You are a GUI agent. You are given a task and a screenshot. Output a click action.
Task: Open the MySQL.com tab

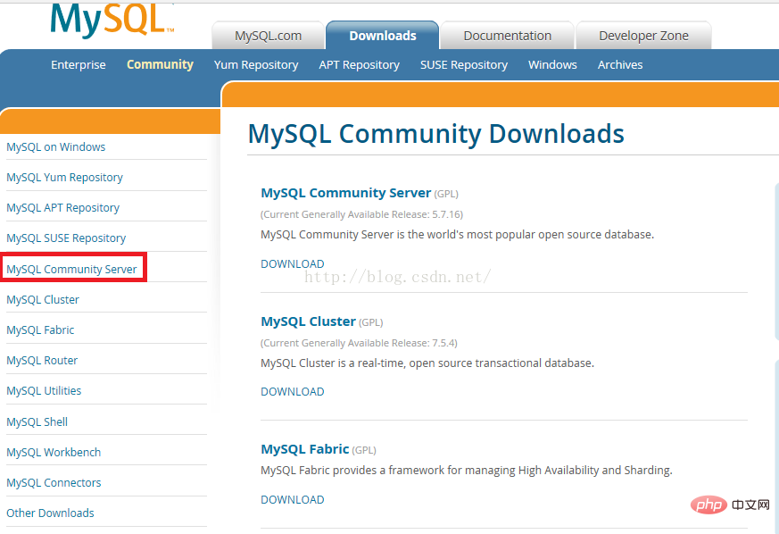269,36
